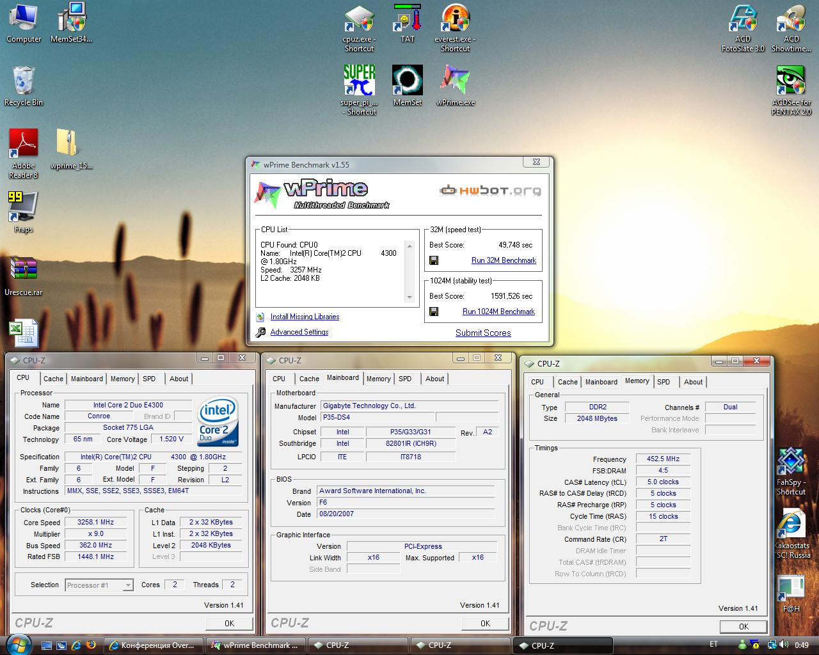
Task: Open the Processor #1 selection dropdown
Action: (x=99, y=585)
